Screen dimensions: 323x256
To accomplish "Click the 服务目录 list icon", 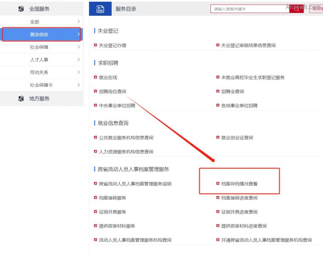I will 100,9.
